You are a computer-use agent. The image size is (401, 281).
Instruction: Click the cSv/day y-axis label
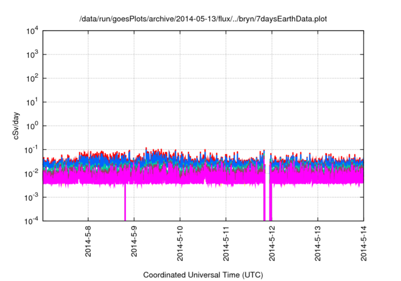coord(19,125)
